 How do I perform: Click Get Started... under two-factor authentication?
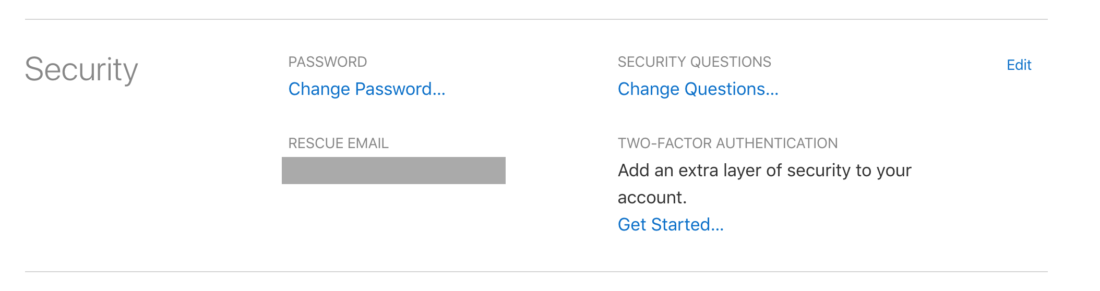coord(670,225)
